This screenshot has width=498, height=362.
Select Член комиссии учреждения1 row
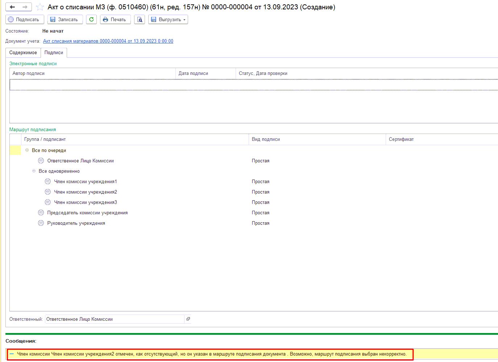tap(254, 182)
